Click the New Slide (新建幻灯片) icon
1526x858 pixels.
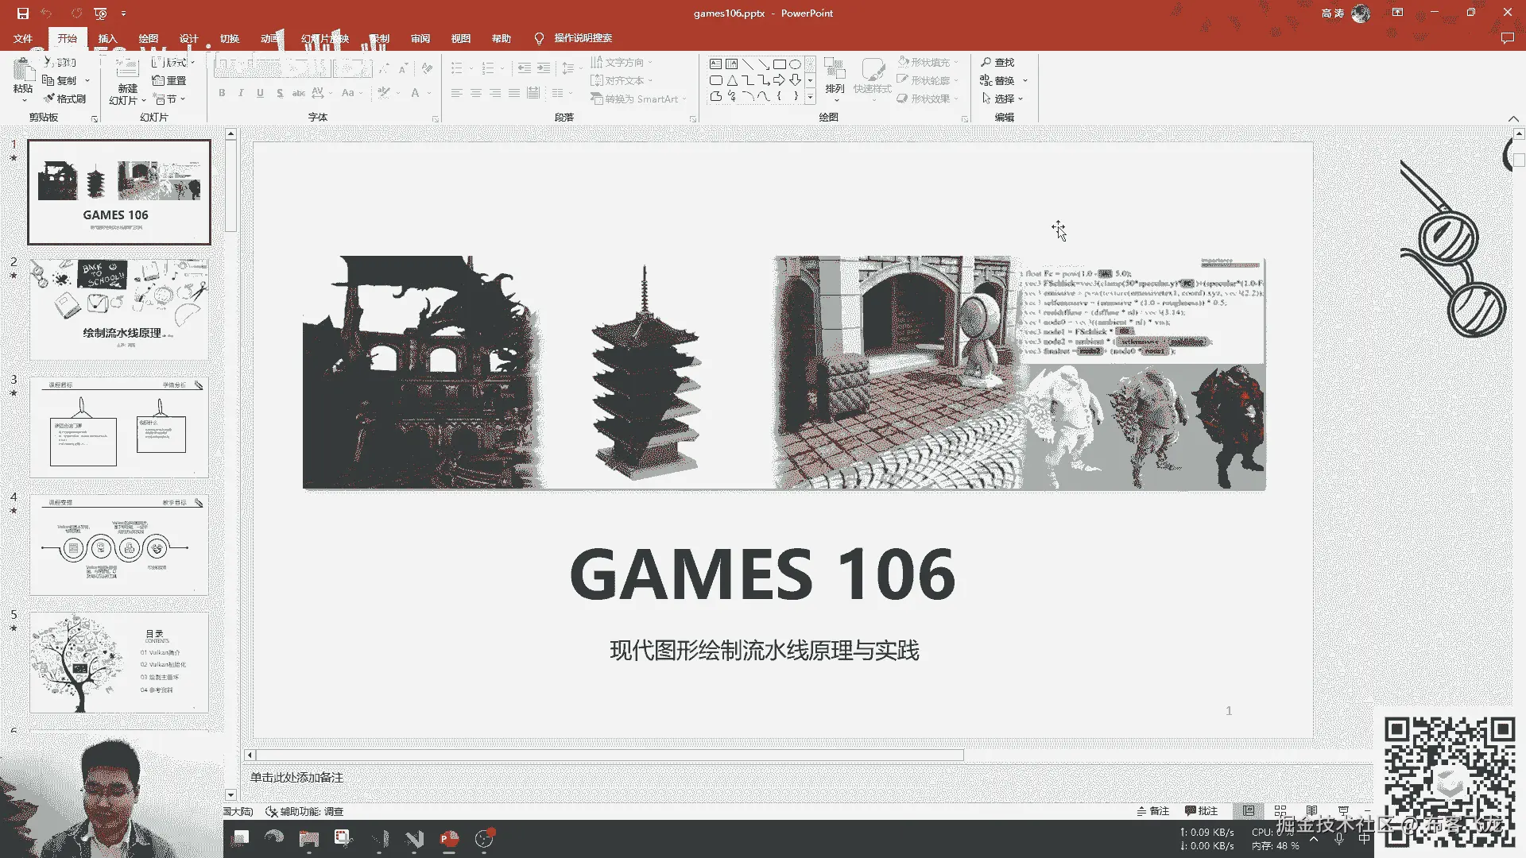click(127, 70)
